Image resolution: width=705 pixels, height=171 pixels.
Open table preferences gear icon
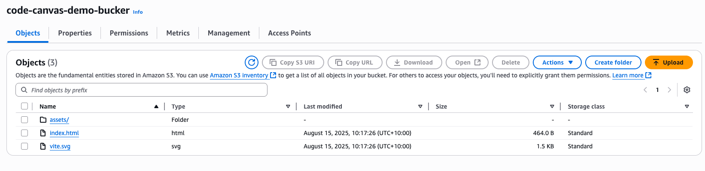pos(687,90)
